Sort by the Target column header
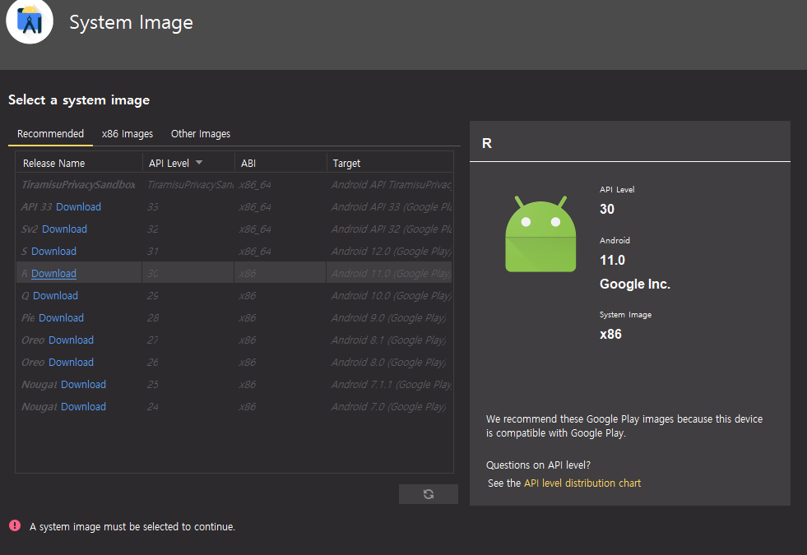The image size is (807, 555). 390,163
